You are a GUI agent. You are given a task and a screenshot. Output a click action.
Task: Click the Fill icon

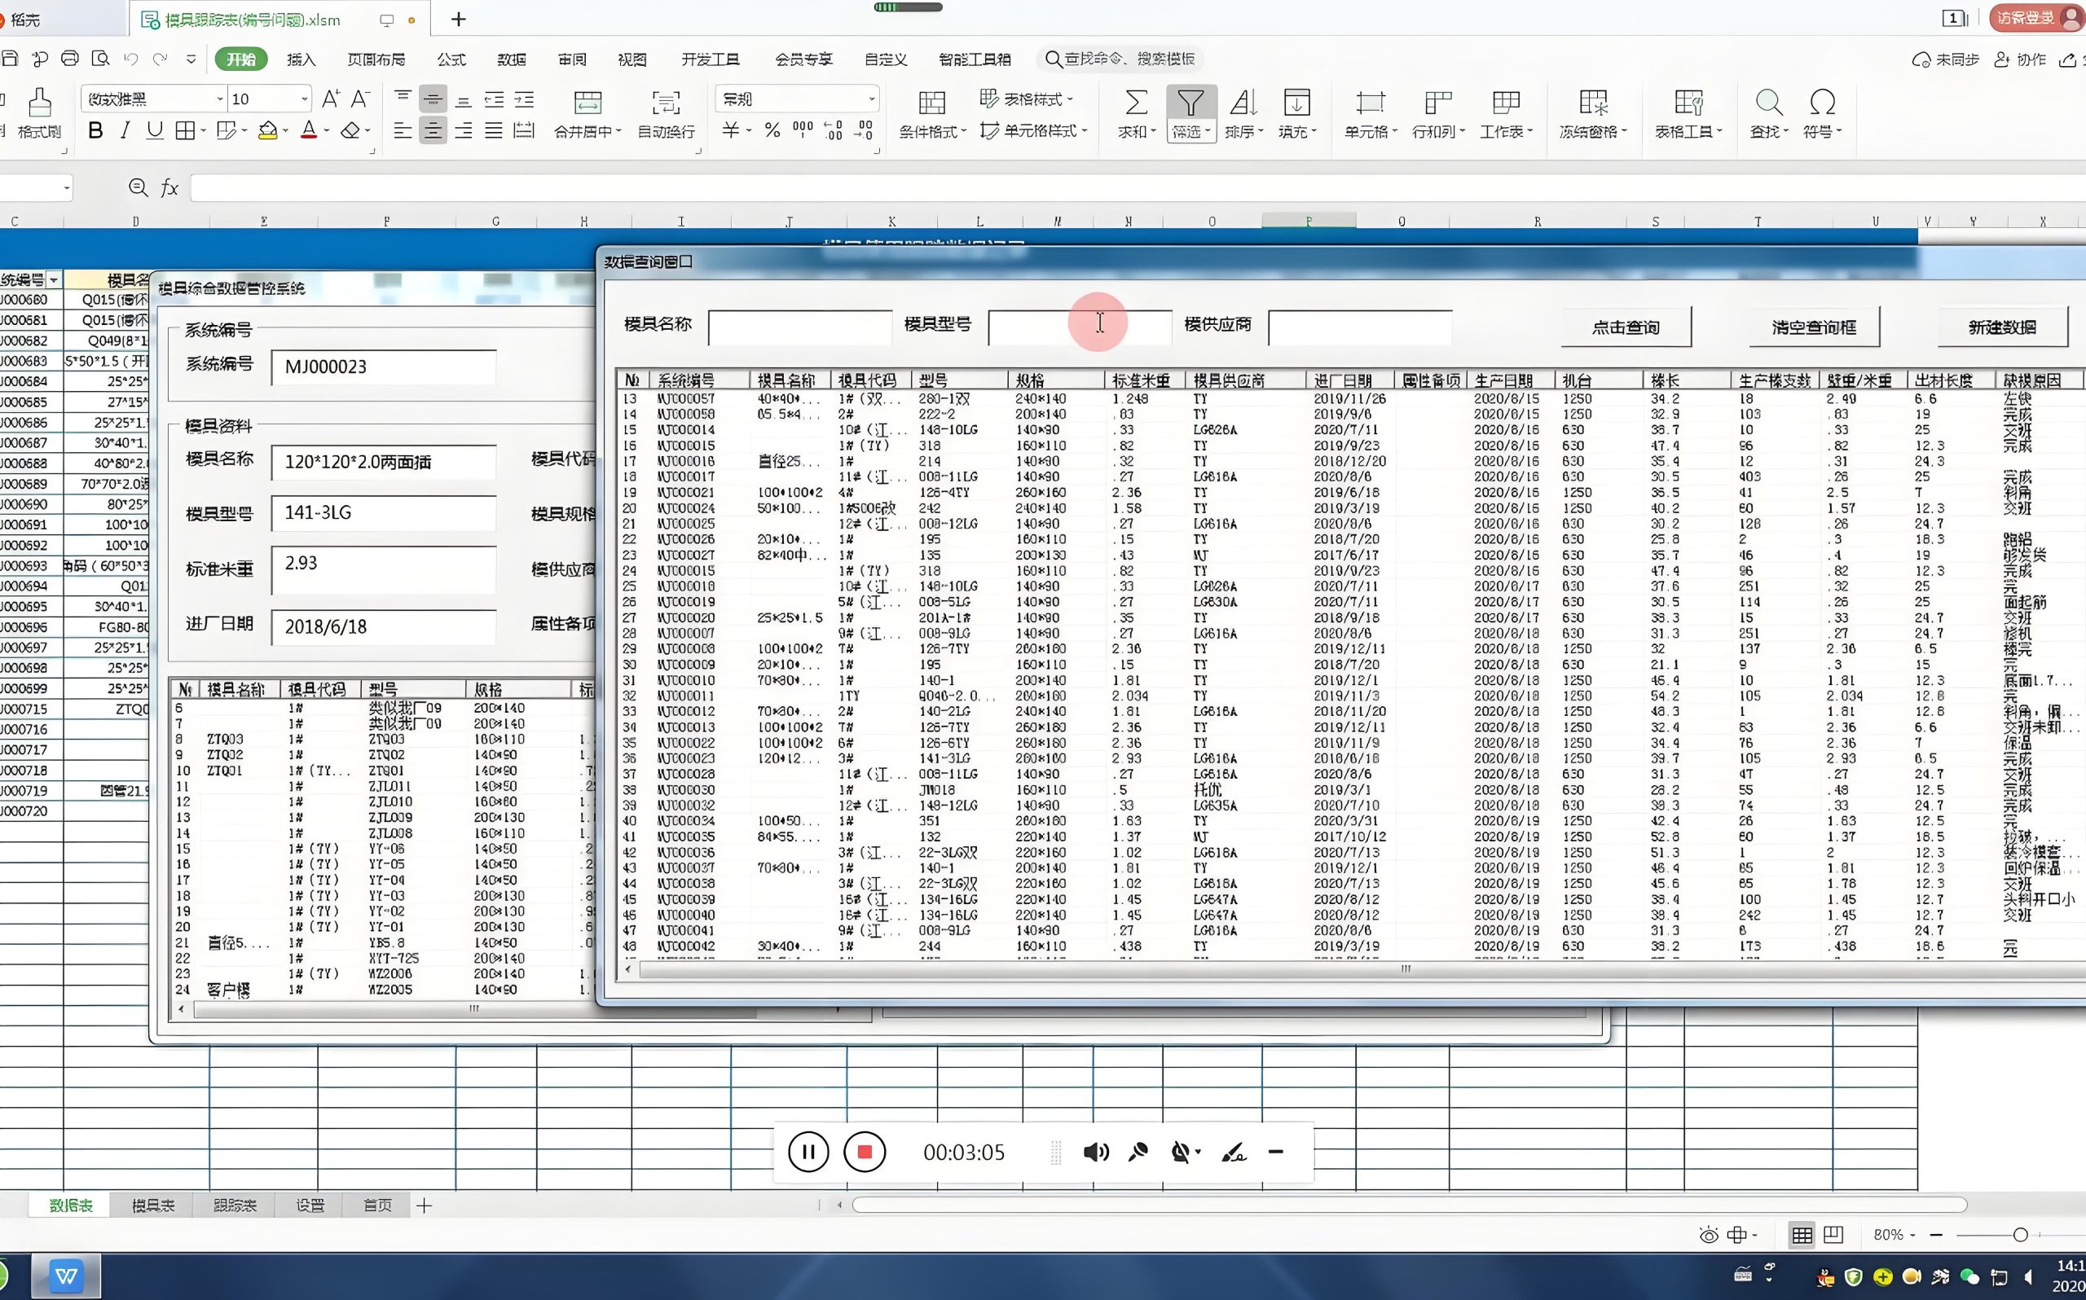1296,103
